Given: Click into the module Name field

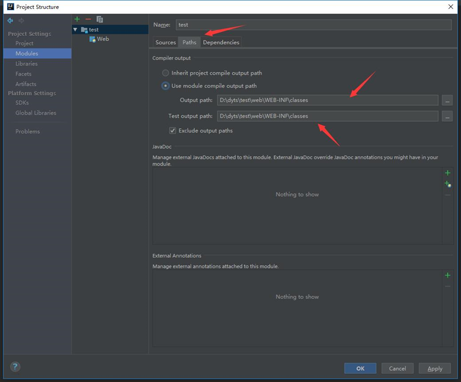Looking at the screenshot, I should 314,25.
